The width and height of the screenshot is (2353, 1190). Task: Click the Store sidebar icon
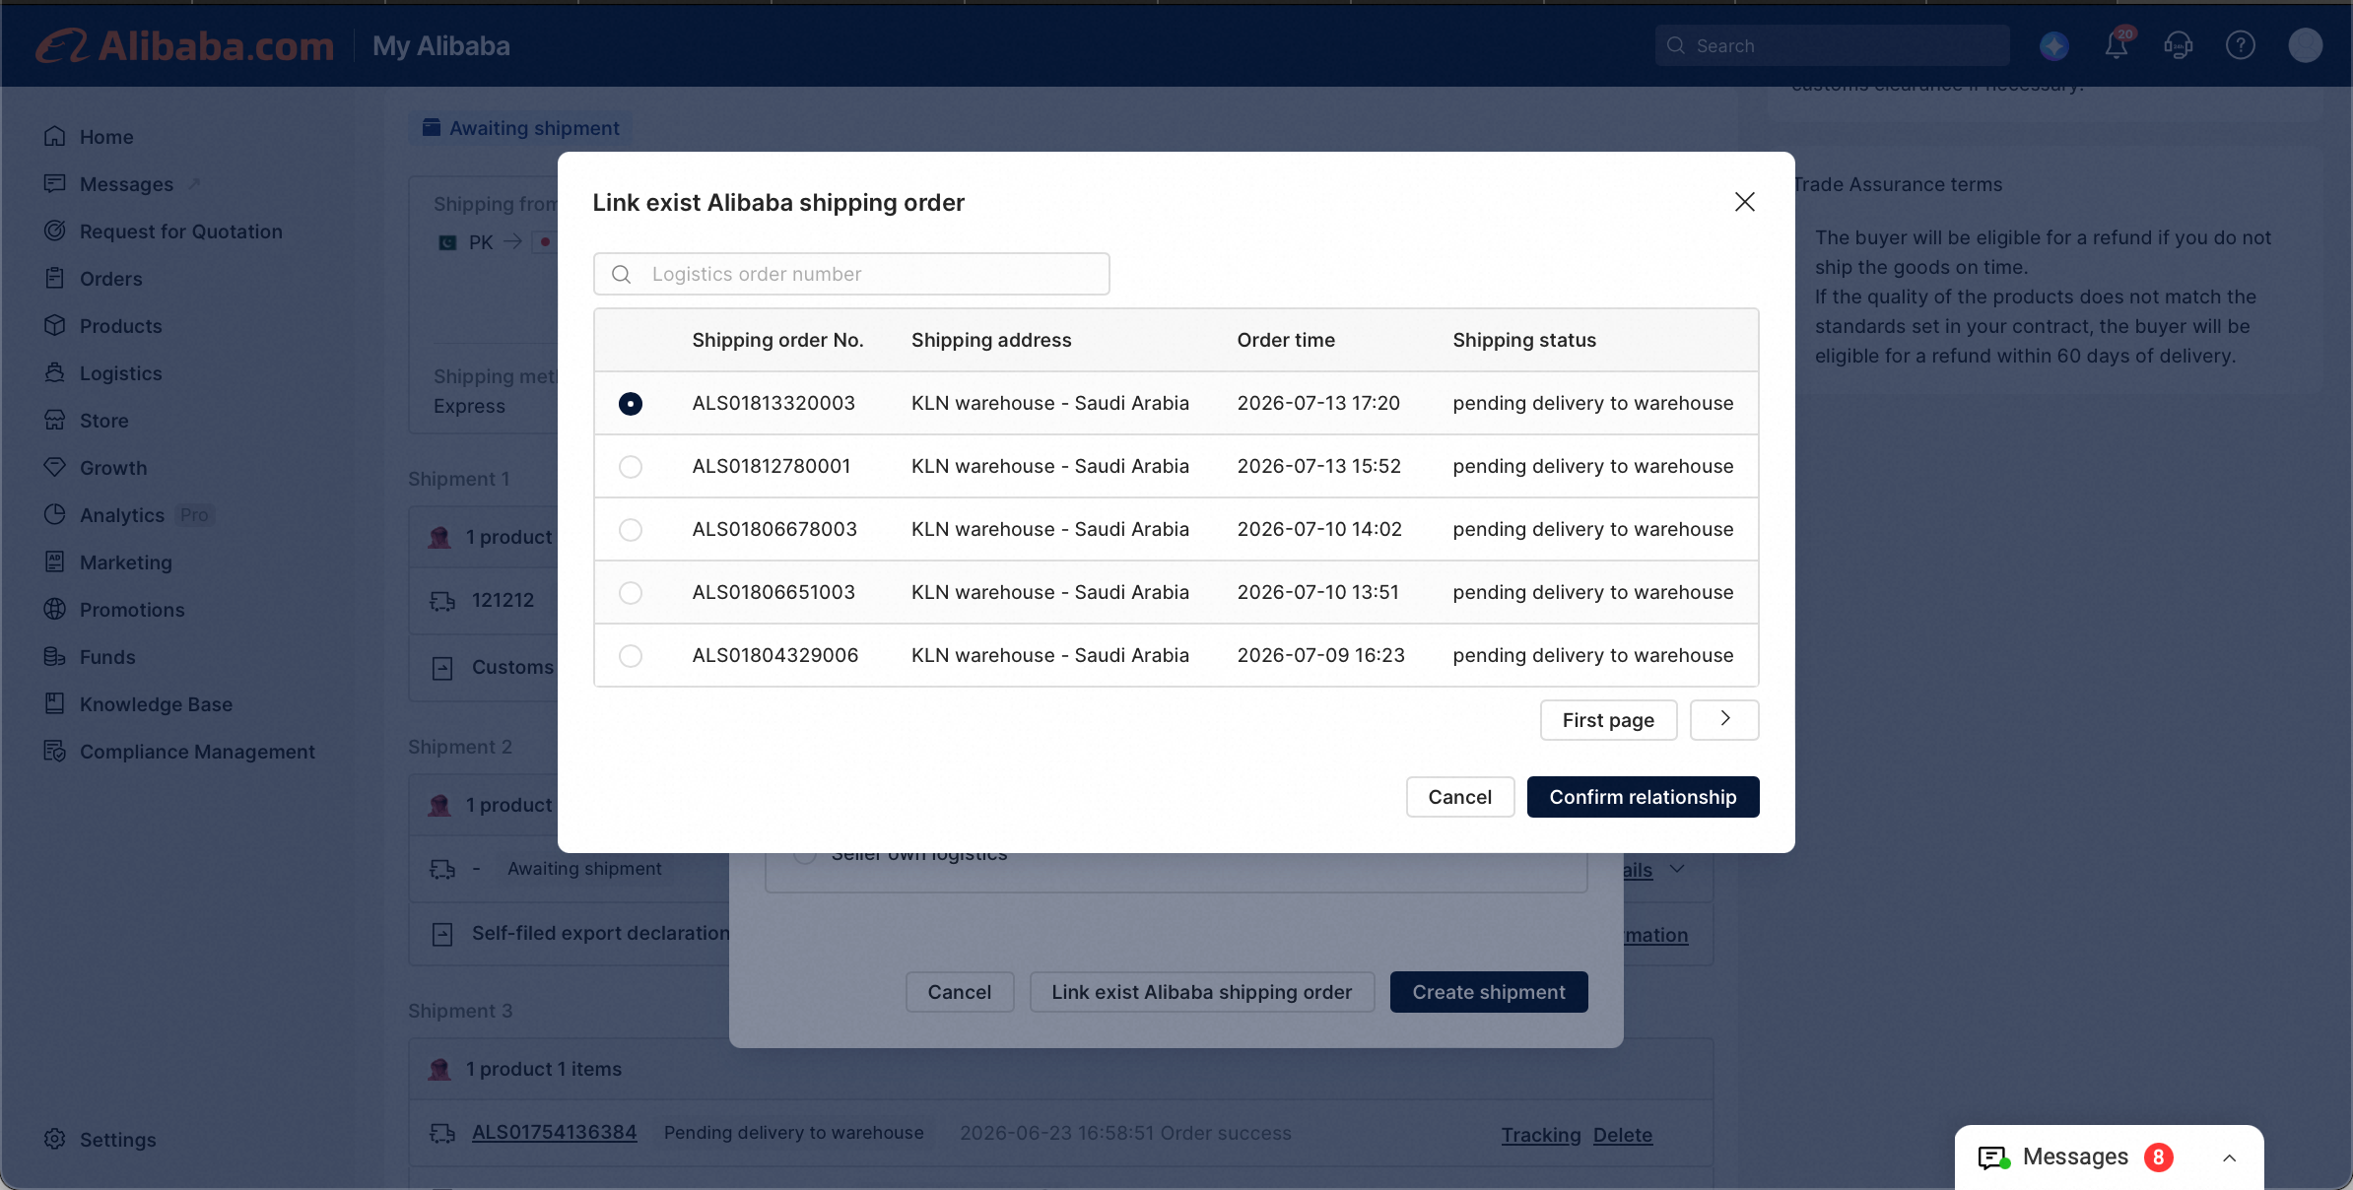pyautogui.click(x=55, y=420)
